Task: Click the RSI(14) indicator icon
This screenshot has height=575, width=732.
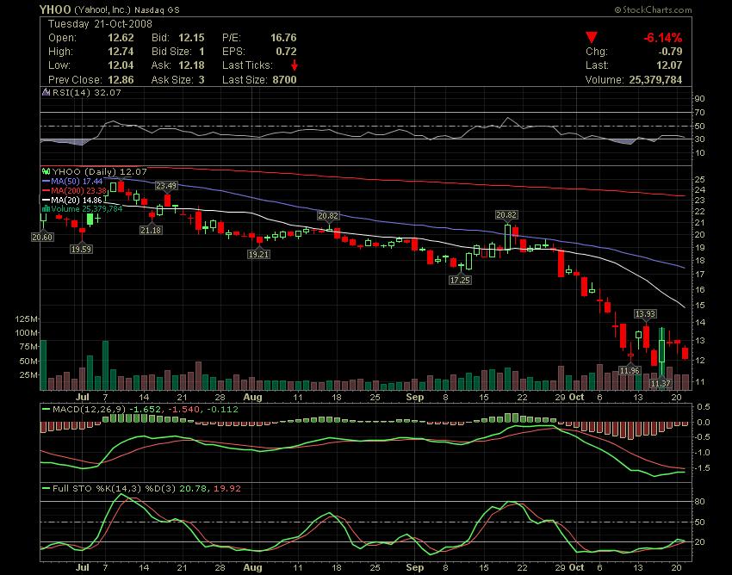Action: 46,92
